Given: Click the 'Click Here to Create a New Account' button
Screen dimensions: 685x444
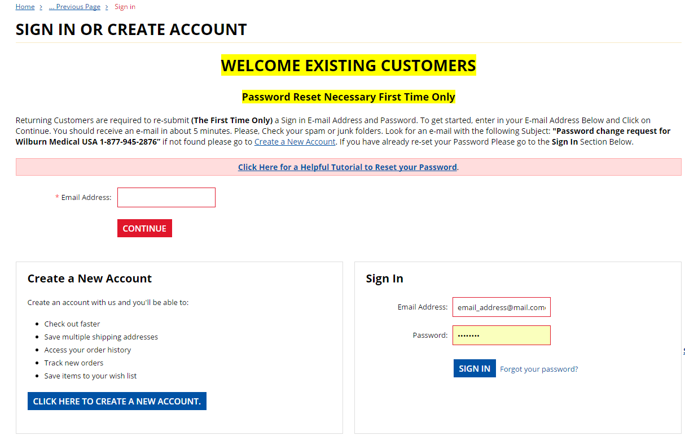Looking at the screenshot, I should pos(117,401).
